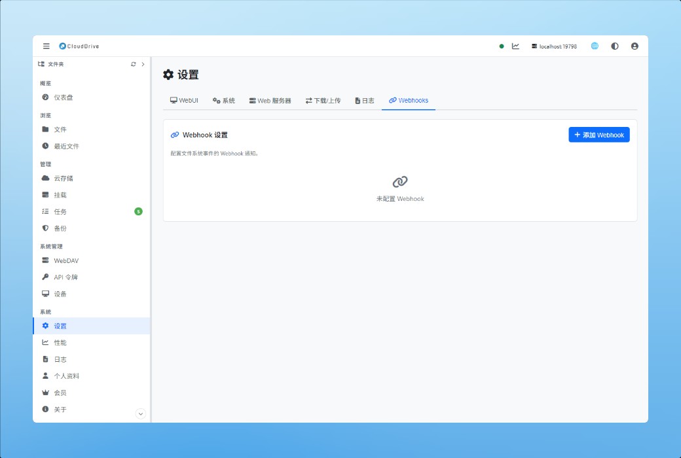Open Recent Files (最近文件)
681x458 pixels.
click(91, 146)
